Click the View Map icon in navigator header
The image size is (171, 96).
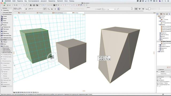pos(164,14)
